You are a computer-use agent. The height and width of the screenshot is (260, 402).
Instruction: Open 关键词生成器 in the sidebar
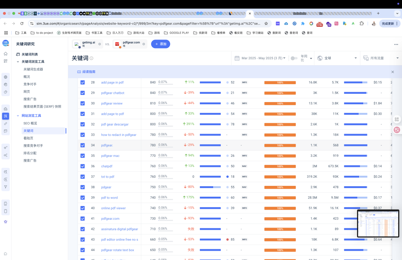coord(33,69)
